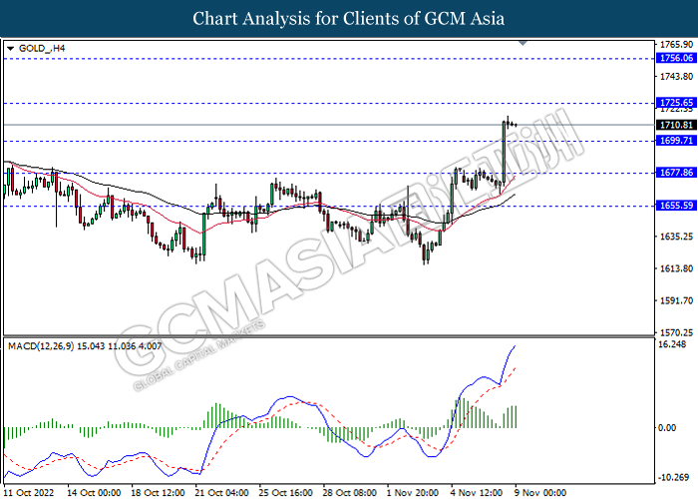The width and height of the screenshot is (698, 499).
Task: Click the 1765.90 price axis value
Action: pos(676,45)
